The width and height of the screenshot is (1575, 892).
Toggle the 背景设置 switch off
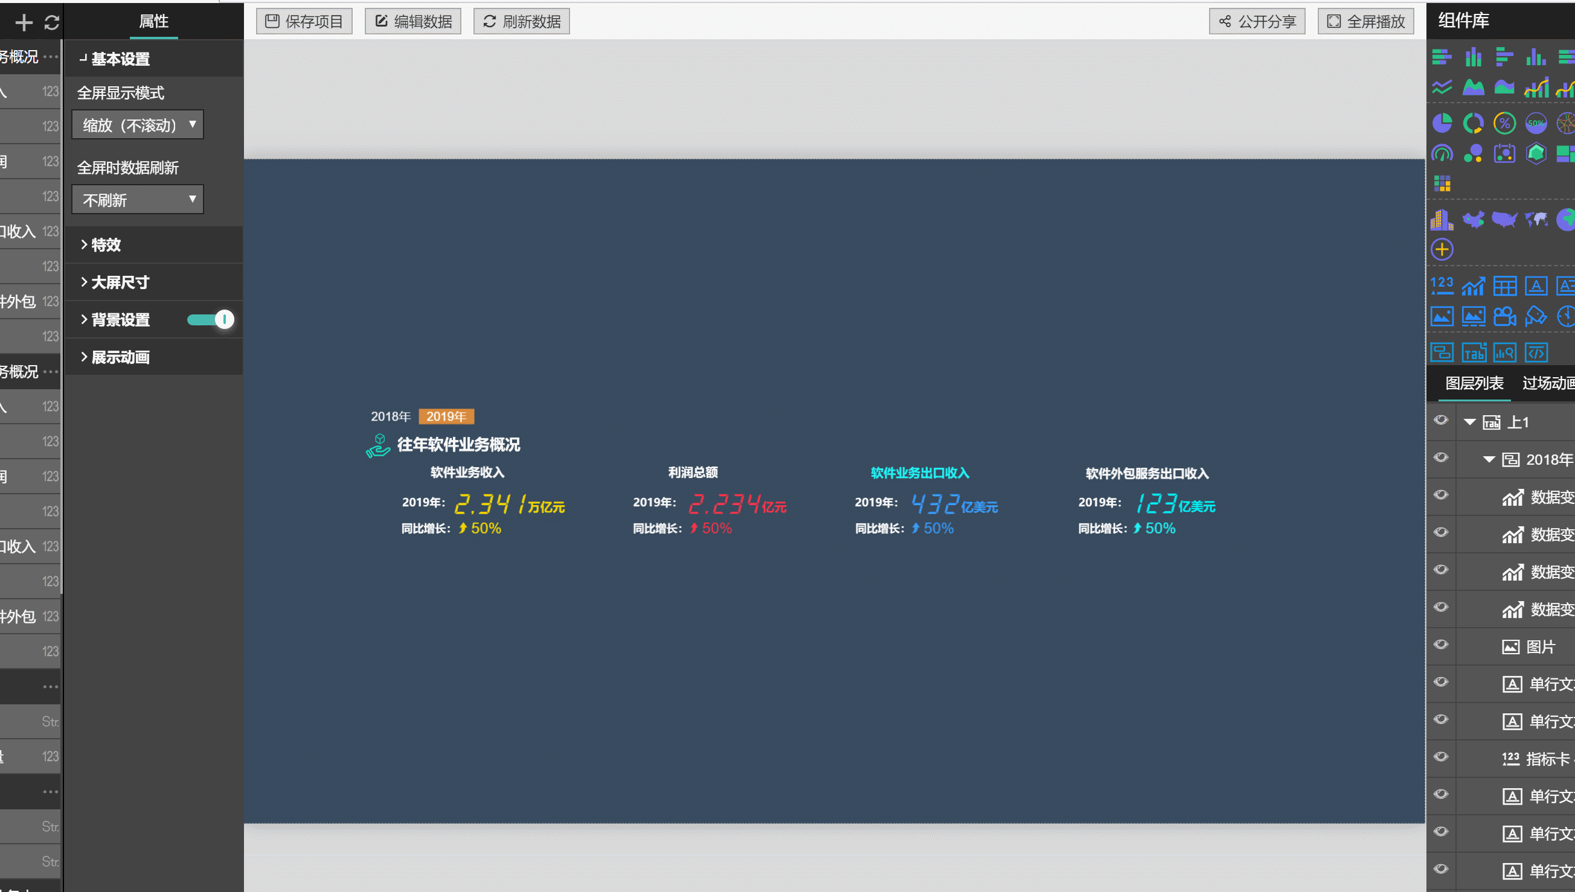point(210,320)
